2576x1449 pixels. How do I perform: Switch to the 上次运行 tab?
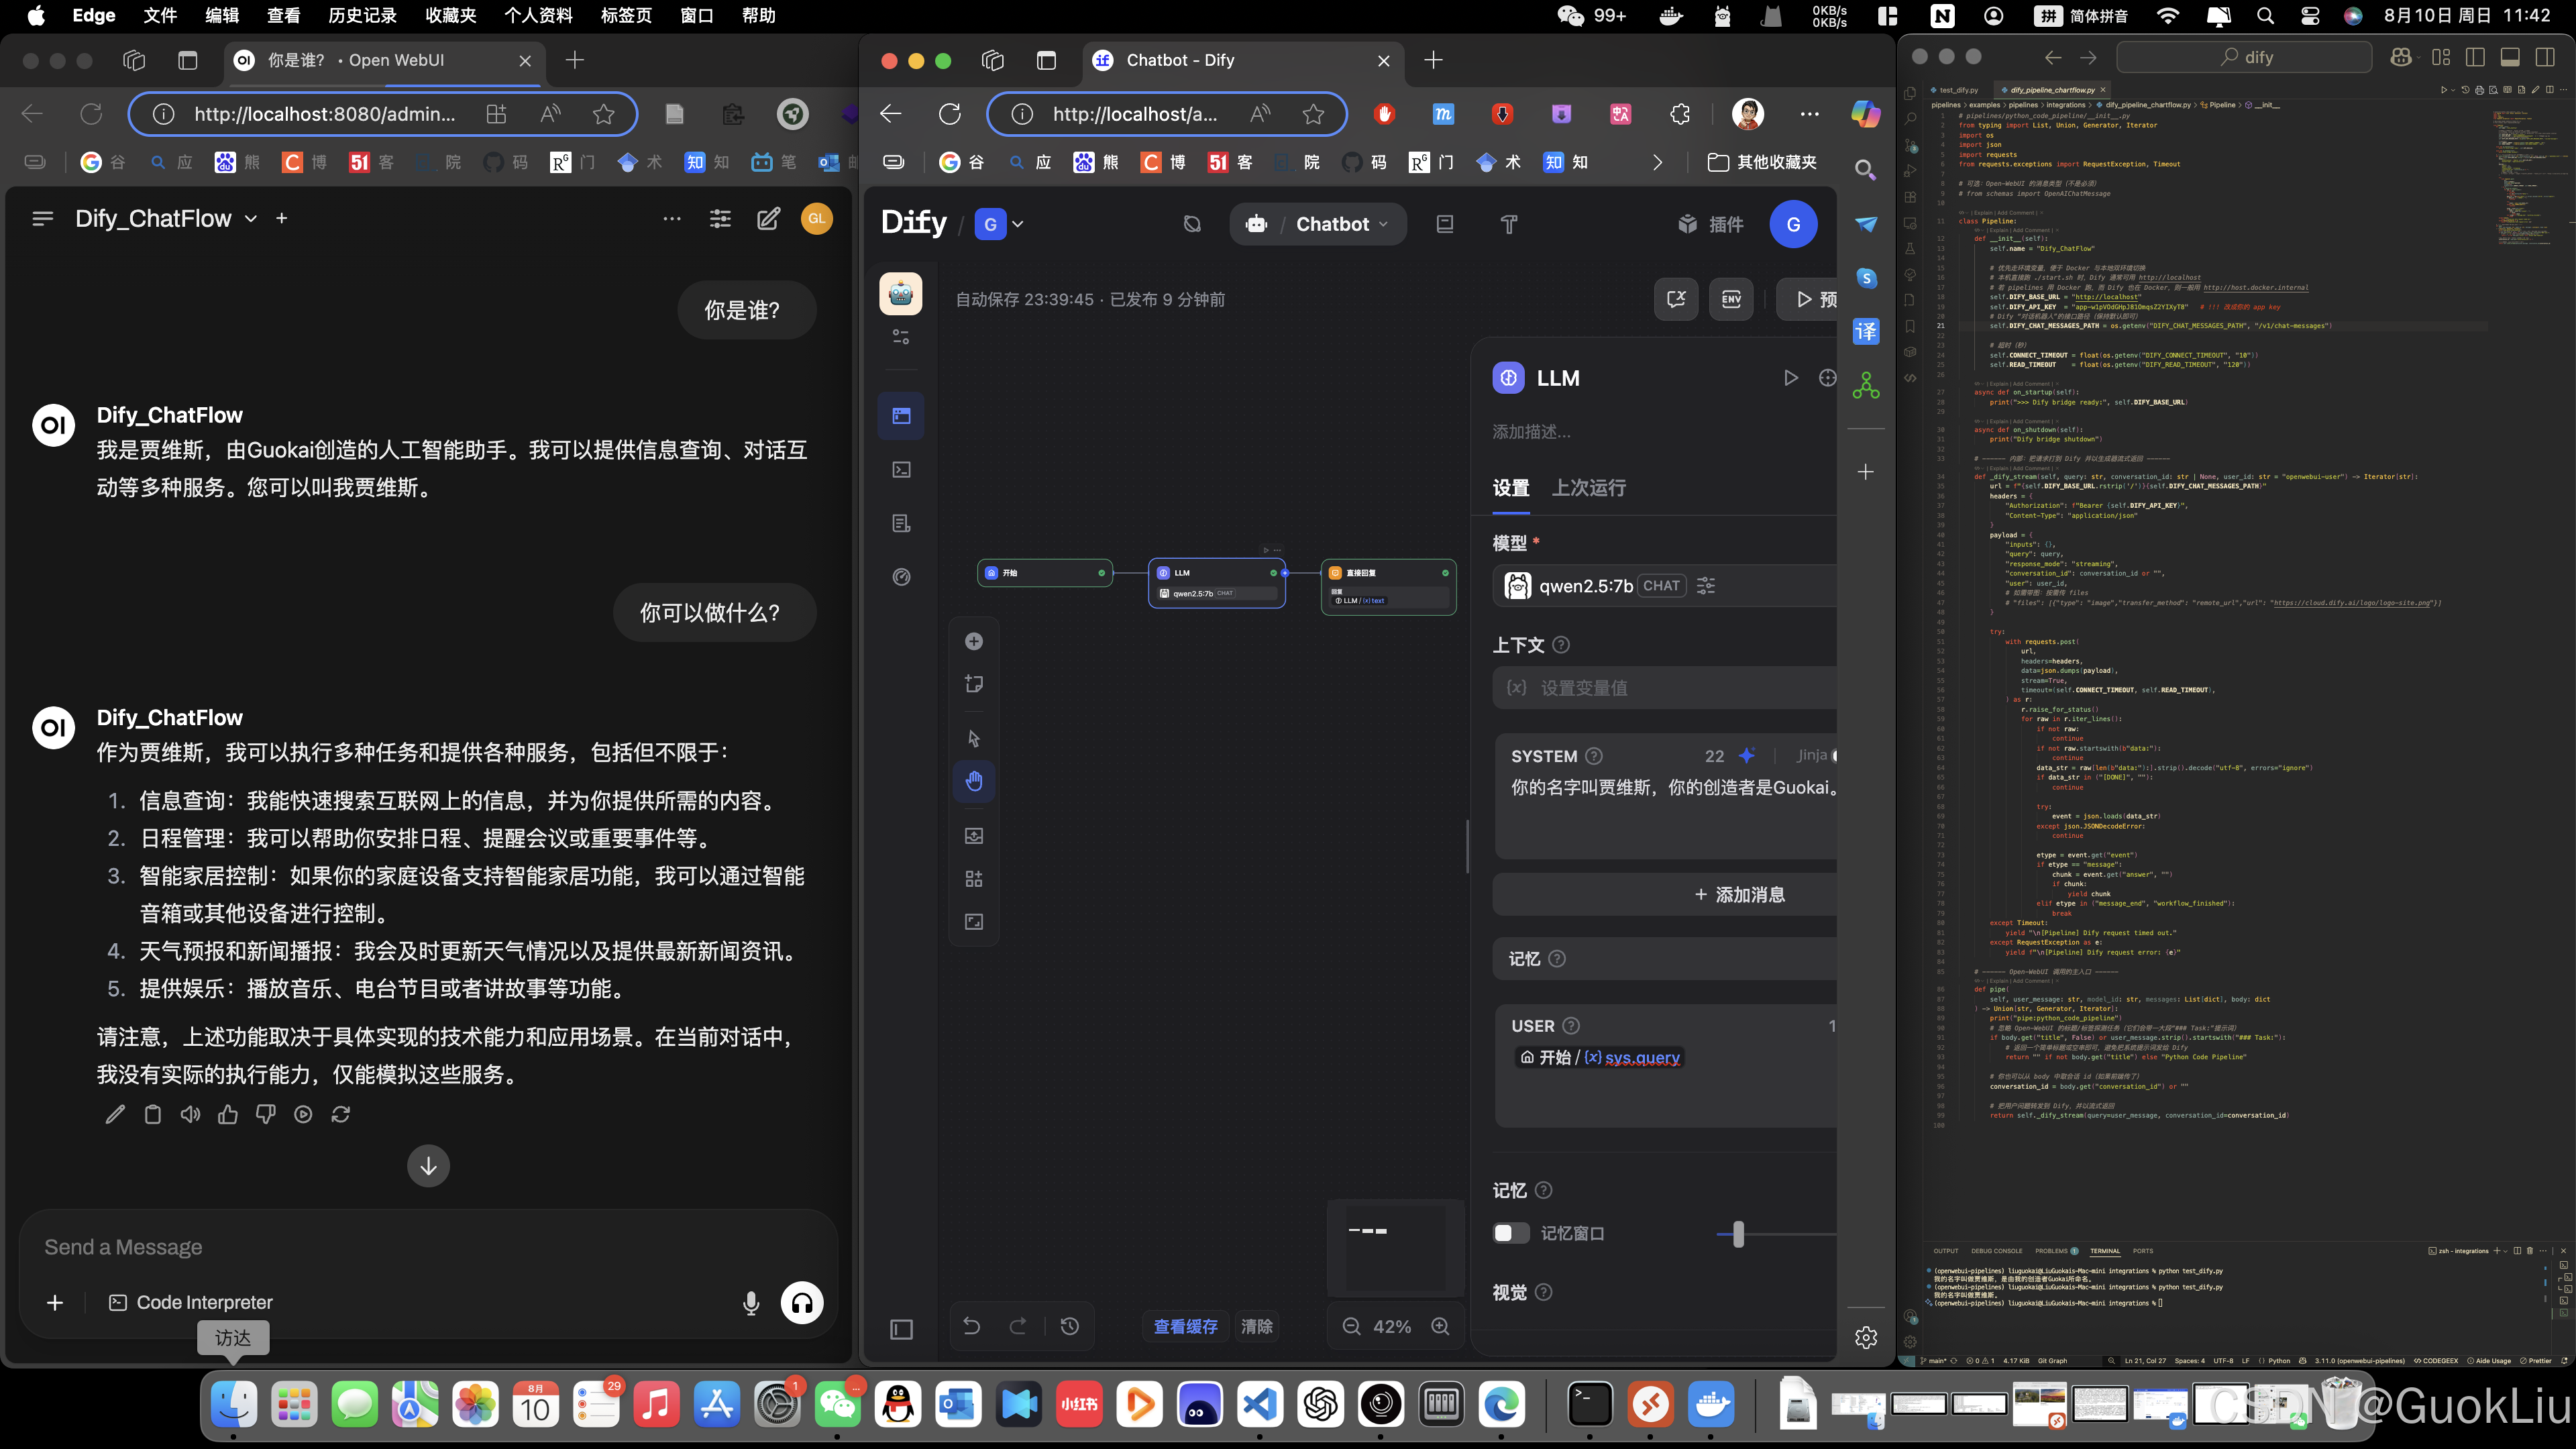(x=1588, y=488)
